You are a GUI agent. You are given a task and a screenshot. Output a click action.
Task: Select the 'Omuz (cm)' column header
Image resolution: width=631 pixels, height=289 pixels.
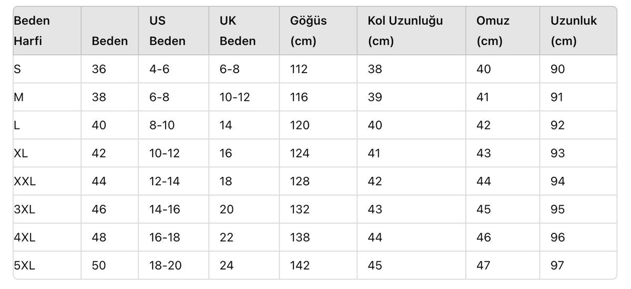coord(493,31)
